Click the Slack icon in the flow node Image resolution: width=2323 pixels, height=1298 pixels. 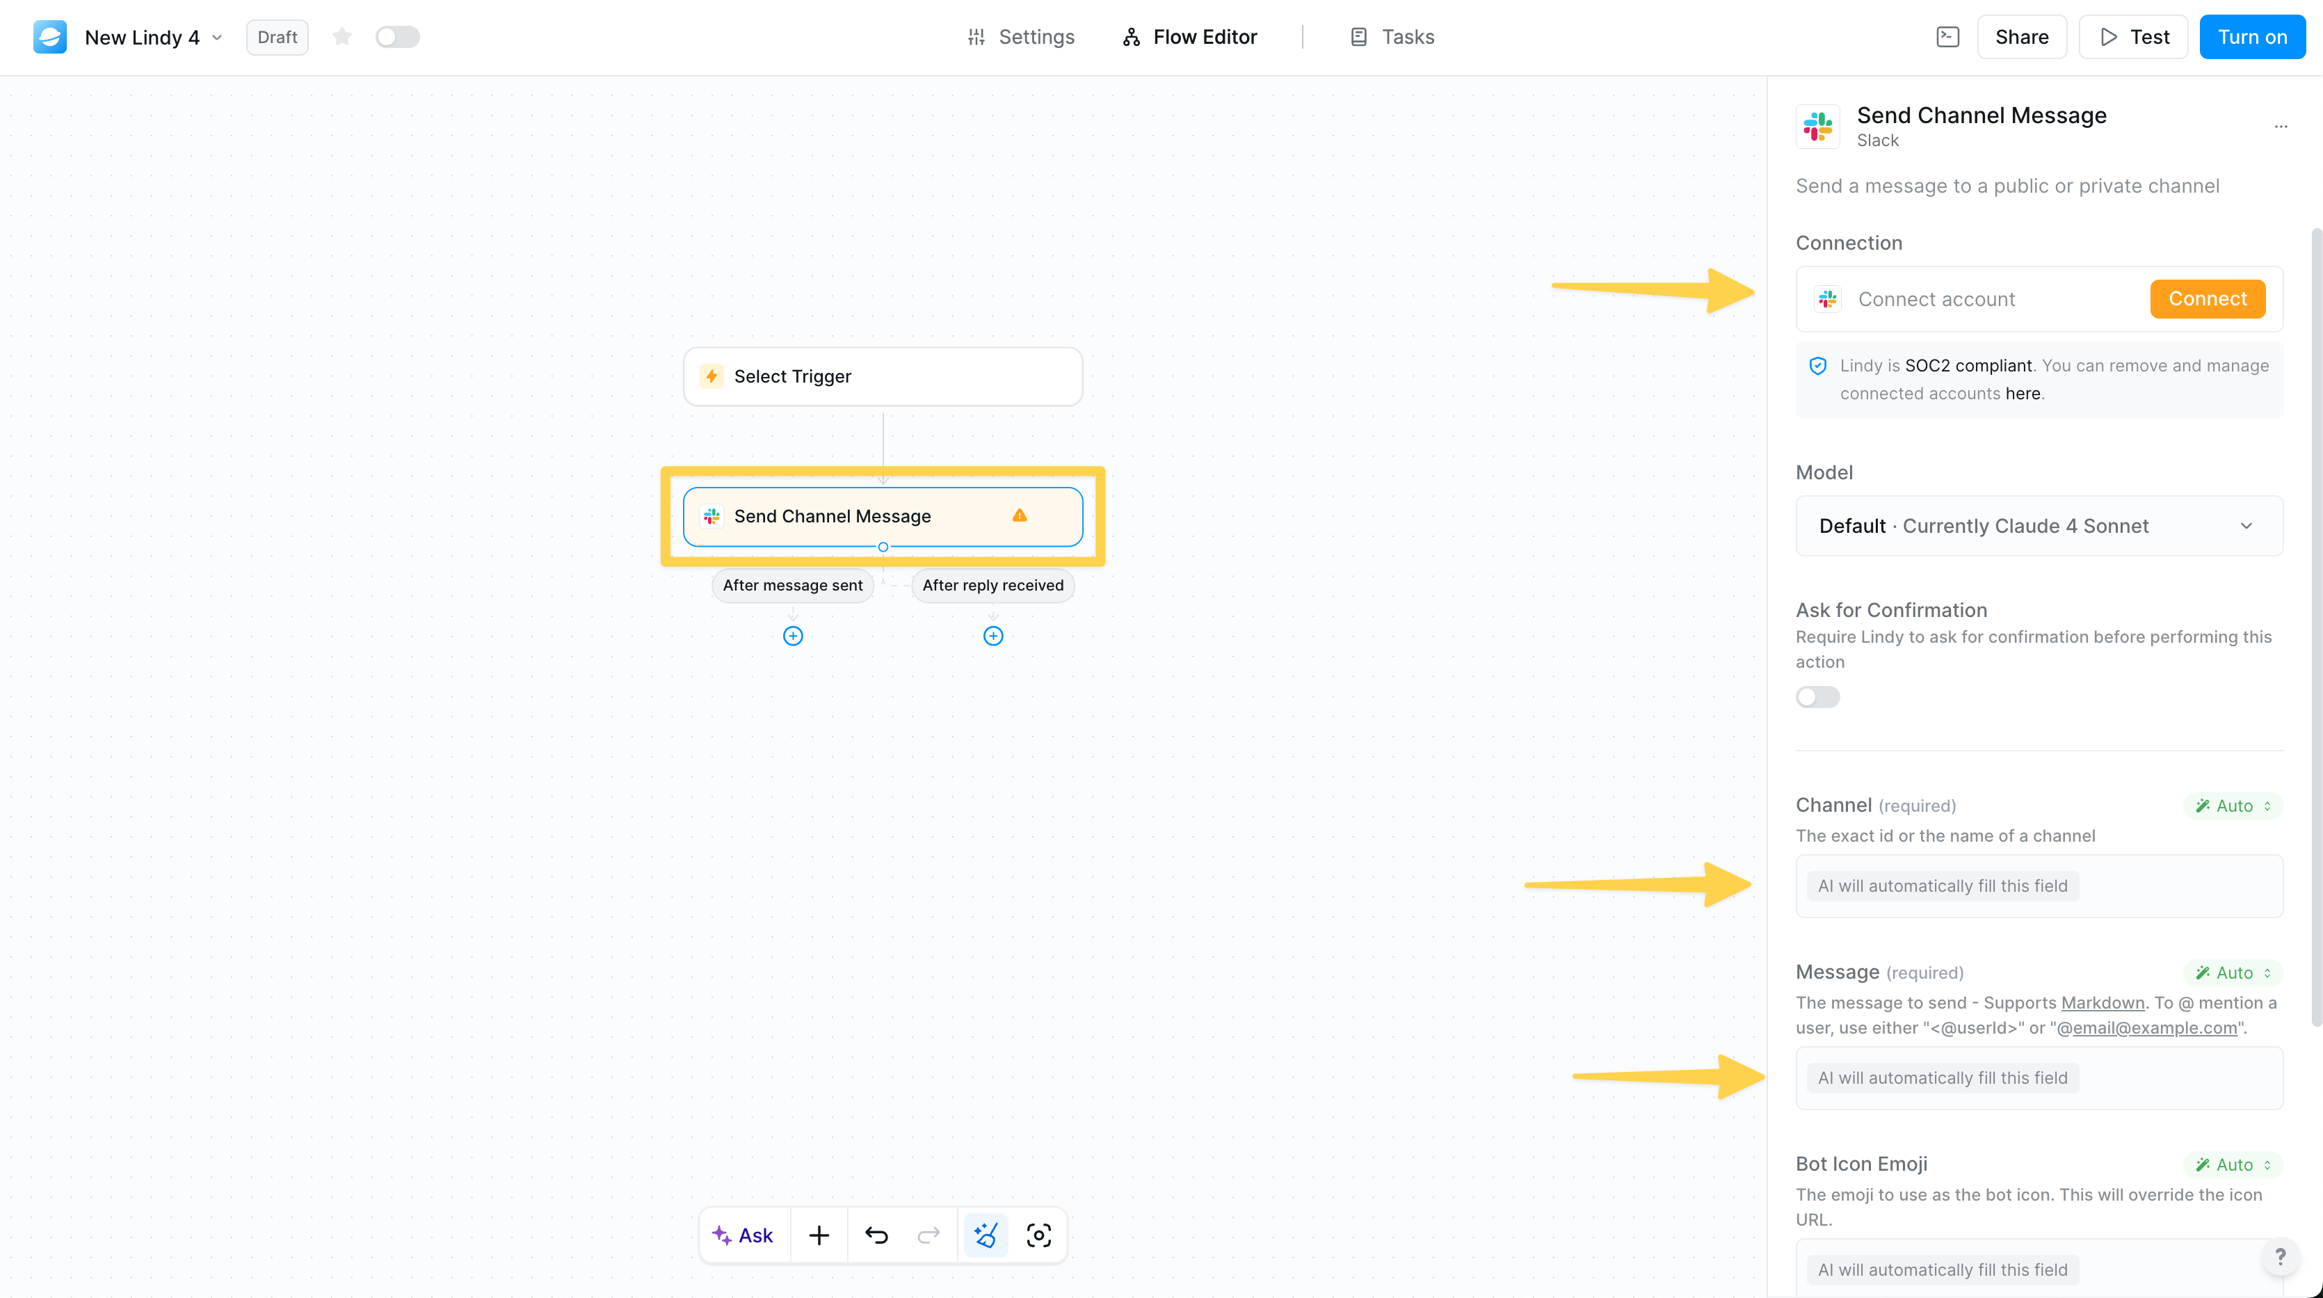[712, 516]
